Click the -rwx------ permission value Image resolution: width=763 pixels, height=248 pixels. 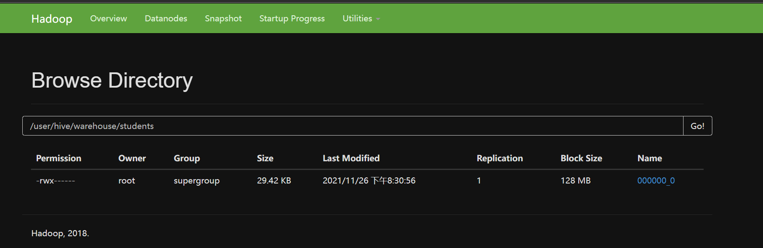[x=55, y=180]
